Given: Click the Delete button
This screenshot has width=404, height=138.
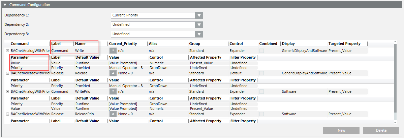Looking at the screenshot, I should (x=381, y=130).
